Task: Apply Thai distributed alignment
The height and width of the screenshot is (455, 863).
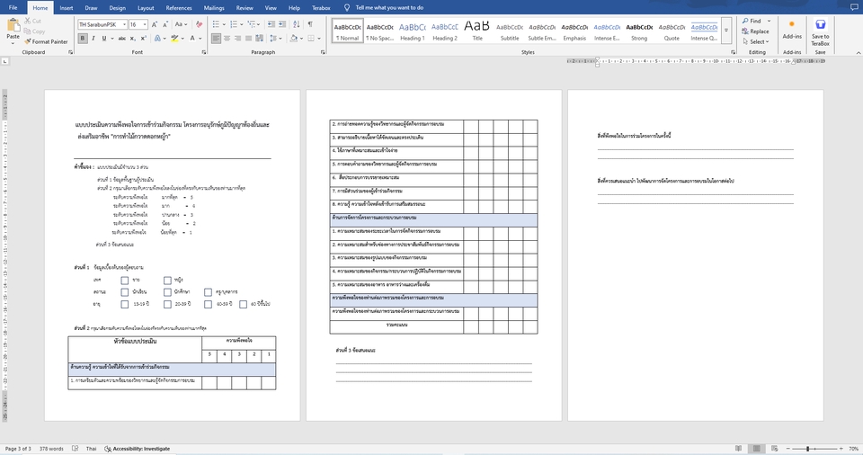Action: [x=260, y=38]
